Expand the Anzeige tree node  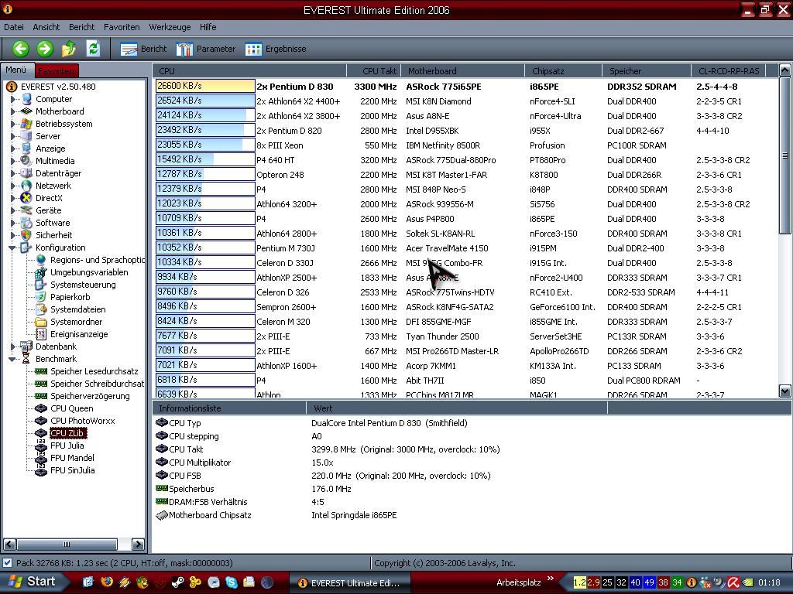pyautogui.click(x=13, y=148)
